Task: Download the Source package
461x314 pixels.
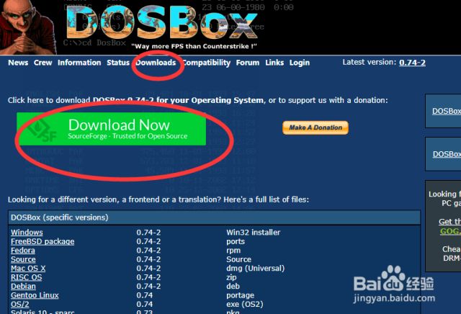Action: click(x=23, y=259)
